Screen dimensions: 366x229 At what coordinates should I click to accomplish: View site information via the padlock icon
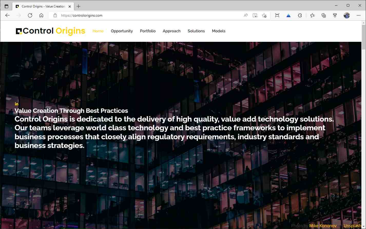point(55,15)
